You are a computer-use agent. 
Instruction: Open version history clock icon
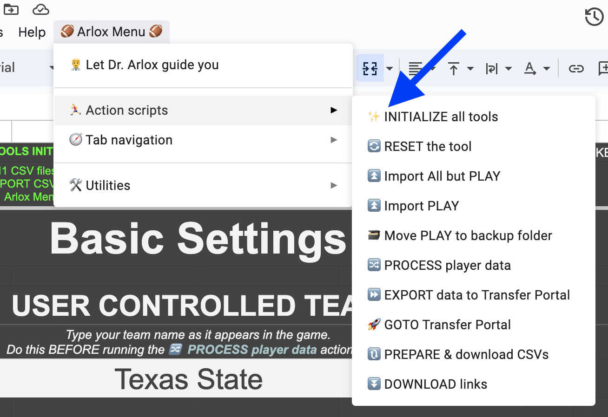click(594, 17)
